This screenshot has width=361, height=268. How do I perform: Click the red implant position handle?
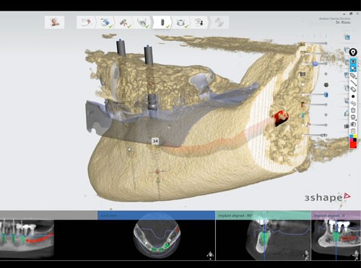[x=157, y=171]
